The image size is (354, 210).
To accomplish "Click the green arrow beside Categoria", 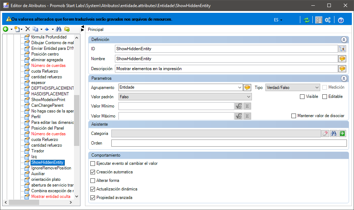I will 342,133.
